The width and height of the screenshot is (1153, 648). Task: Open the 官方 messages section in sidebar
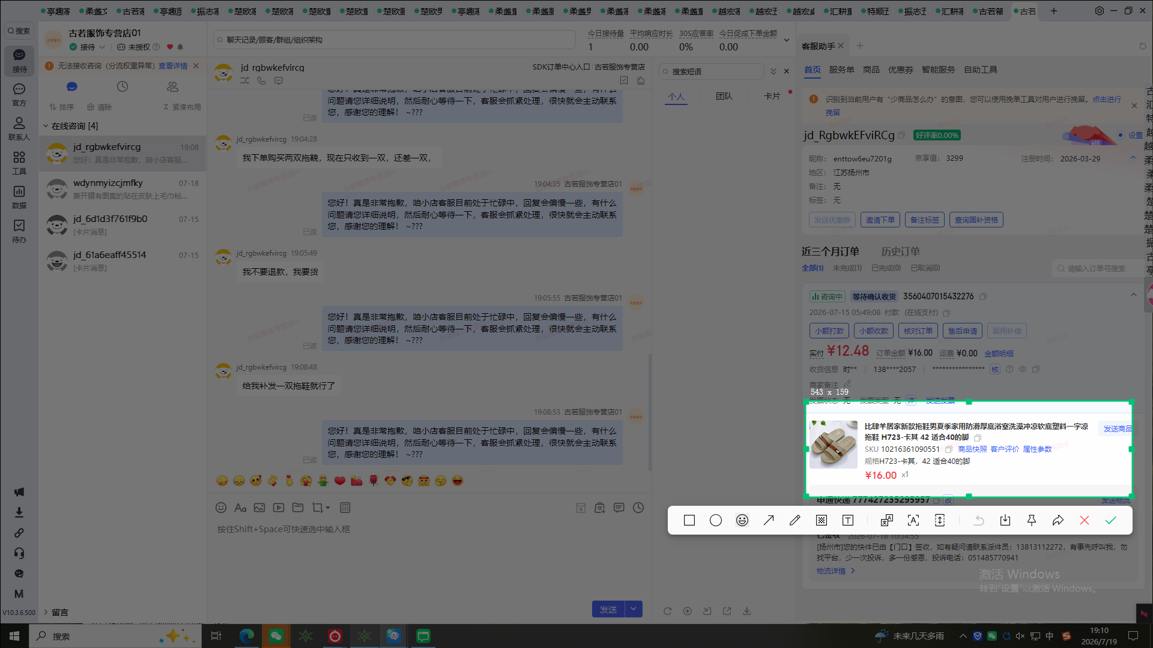pyautogui.click(x=19, y=94)
